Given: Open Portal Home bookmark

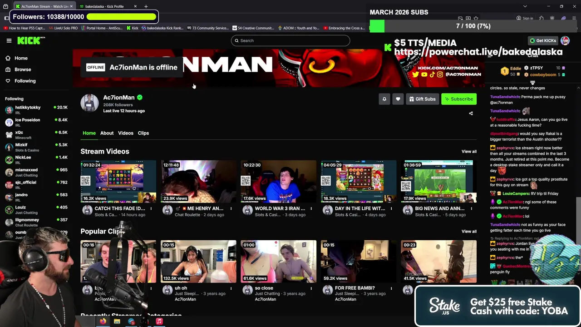Looking at the screenshot, I should pos(102,28).
